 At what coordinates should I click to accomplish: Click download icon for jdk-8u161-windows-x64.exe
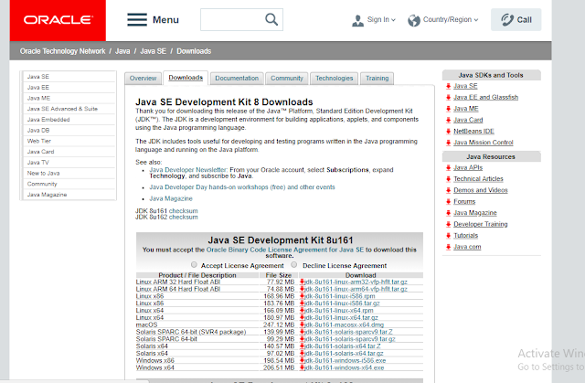click(303, 367)
